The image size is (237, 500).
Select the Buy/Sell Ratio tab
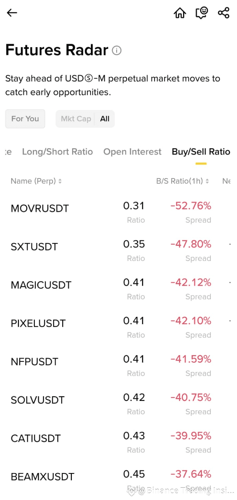[201, 152]
